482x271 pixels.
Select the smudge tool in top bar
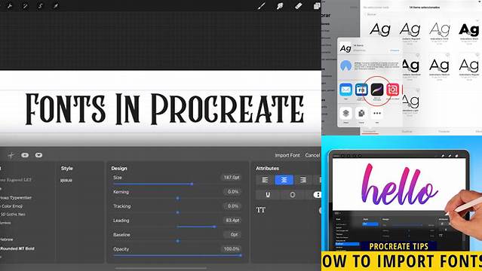(280, 6)
